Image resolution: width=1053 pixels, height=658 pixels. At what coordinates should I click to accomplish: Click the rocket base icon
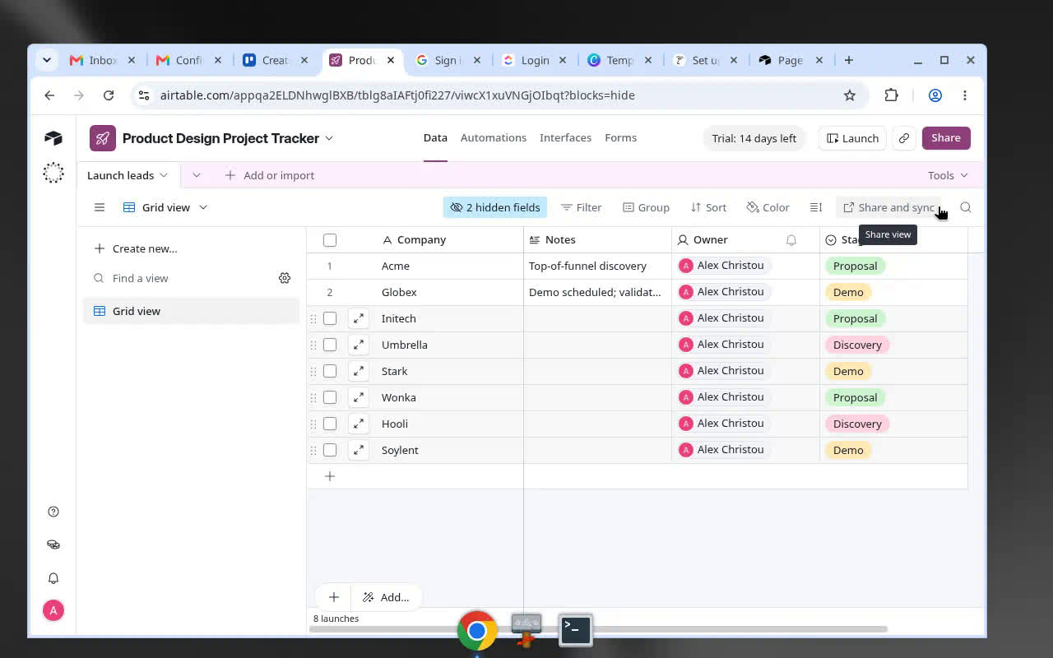[103, 138]
